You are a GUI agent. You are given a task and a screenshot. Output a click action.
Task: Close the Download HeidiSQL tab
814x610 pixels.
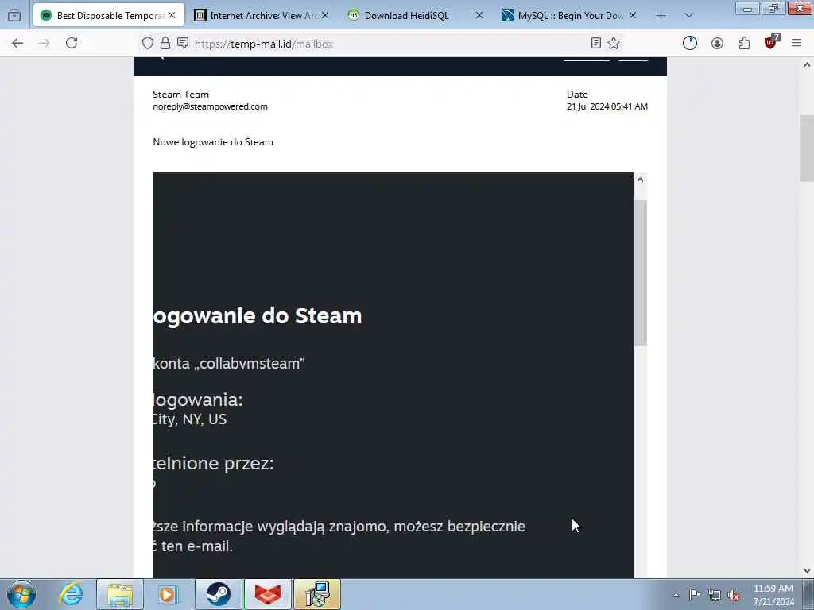click(479, 16)
